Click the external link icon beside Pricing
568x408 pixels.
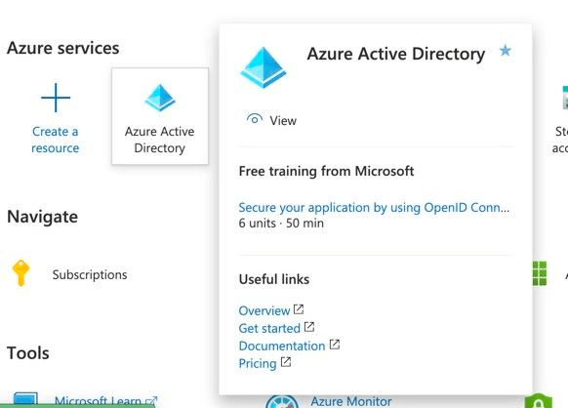[286, 362]
